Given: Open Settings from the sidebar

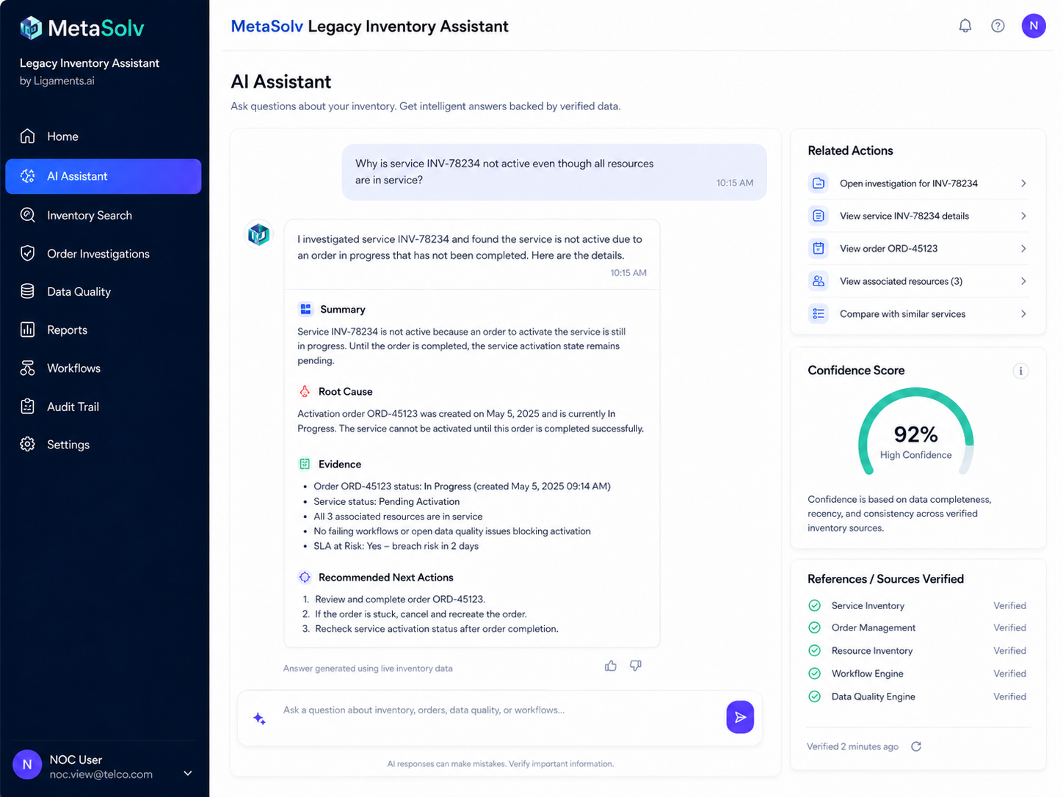Looking at the screenshot, I should point(104,444).
